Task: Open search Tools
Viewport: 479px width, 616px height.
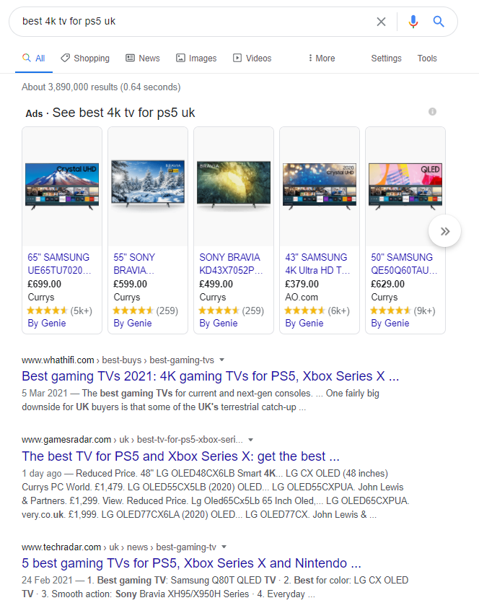Action: coord(427,58)
